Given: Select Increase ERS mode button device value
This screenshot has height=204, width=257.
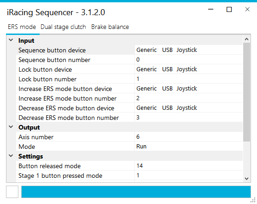Looking at the screenshot, I should coord(189,88).
